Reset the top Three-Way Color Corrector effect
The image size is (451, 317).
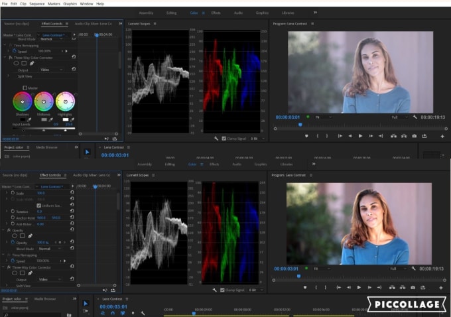pos(74,57)
